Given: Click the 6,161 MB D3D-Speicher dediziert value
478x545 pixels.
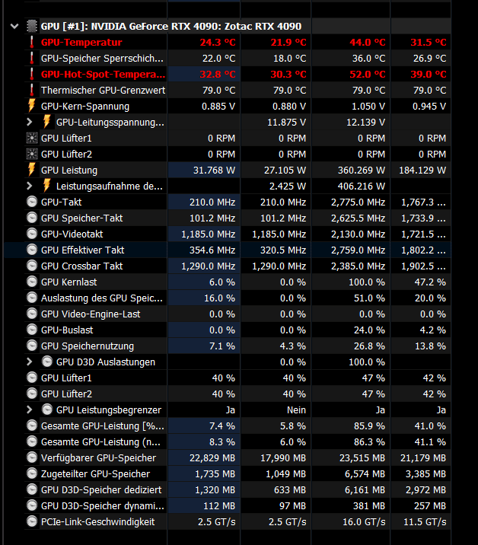Looking at the screenshot, I should [x=365, y=490].
